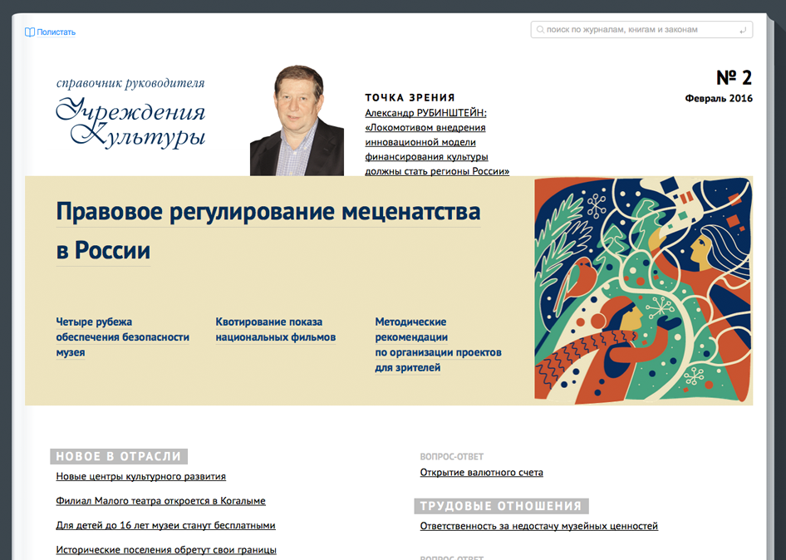Click the open-book icon beside Полистать
The image size is (786, 560).
pos(30,32)
